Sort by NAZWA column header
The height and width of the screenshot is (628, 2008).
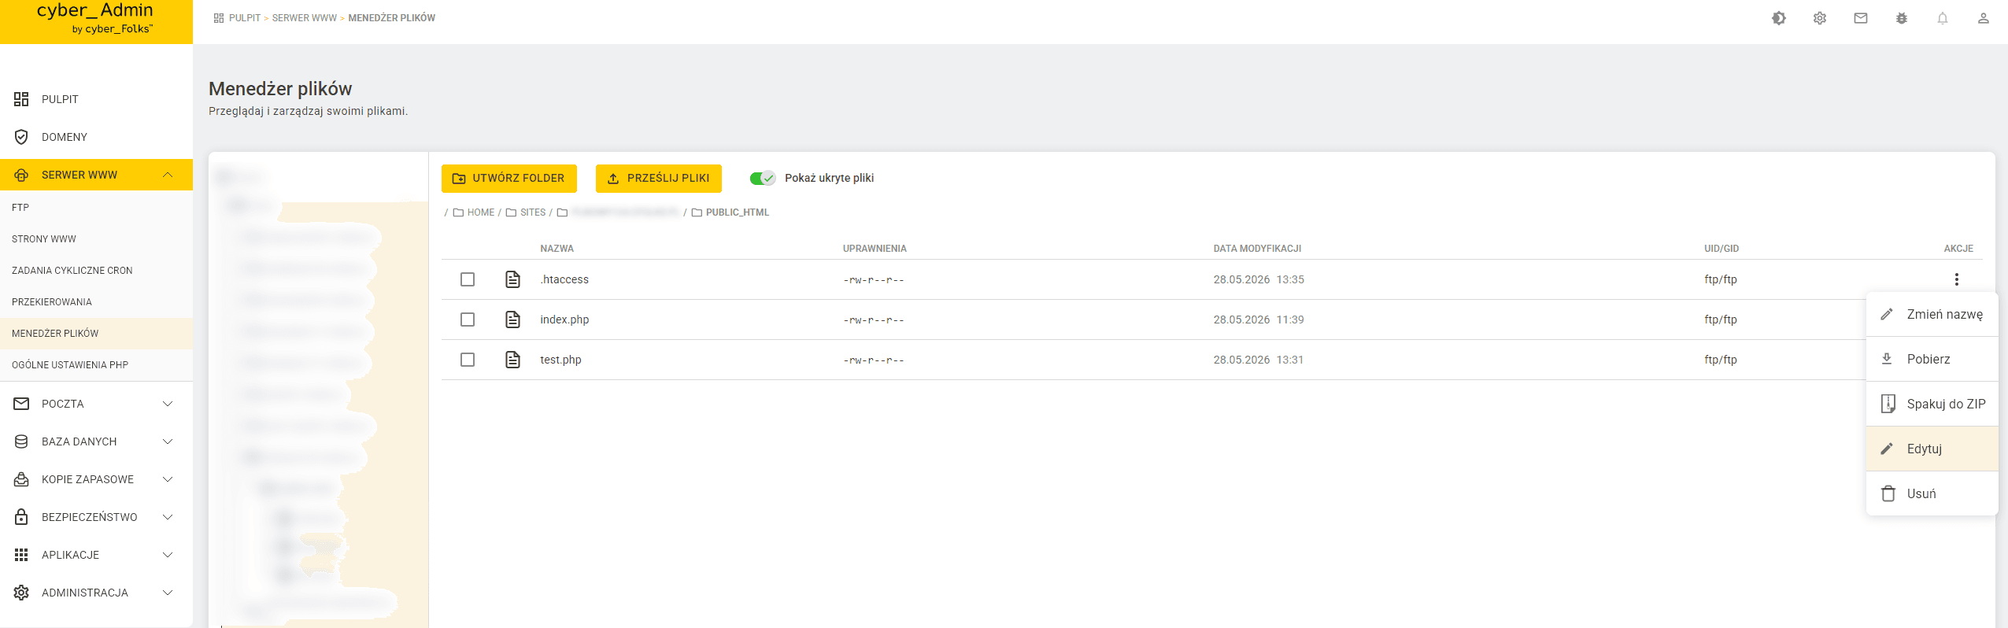pos(557,249)
